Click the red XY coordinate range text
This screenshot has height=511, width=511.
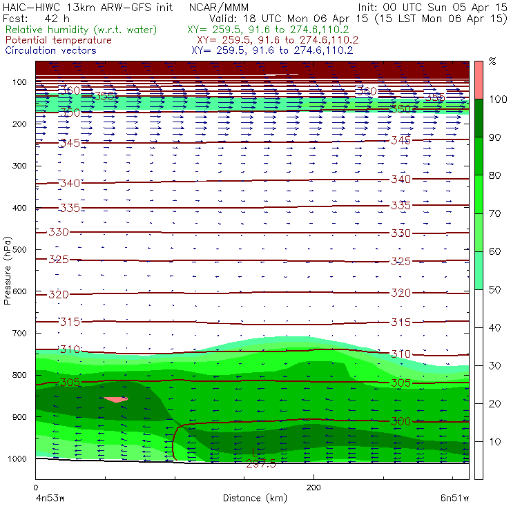pos(278,40)
